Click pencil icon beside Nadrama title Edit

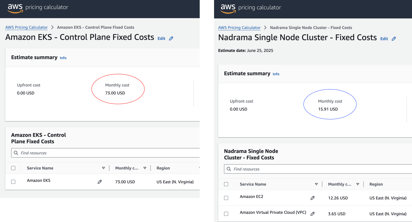(x=394, y=39)
